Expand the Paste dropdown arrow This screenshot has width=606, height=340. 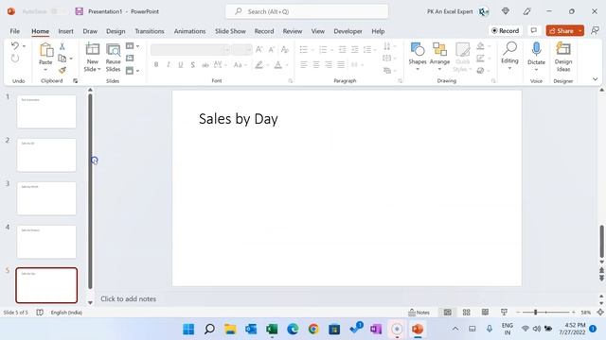click(x=45, y=70)
